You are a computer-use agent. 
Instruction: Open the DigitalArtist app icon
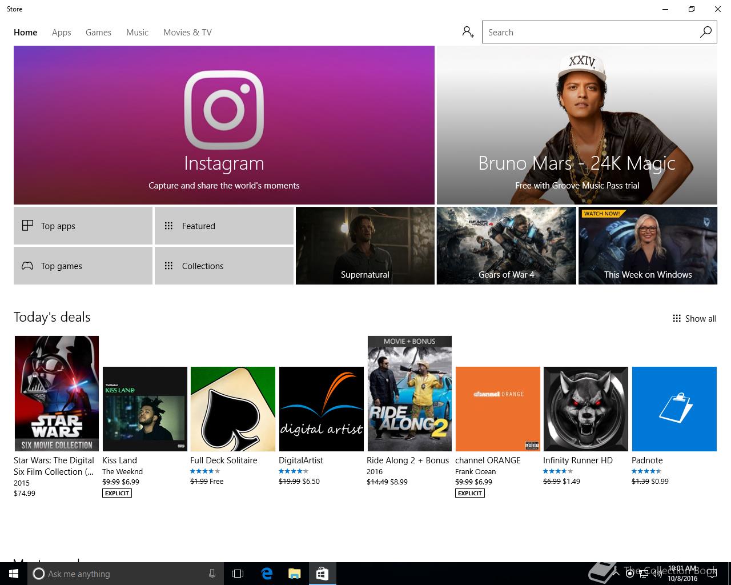click(322, 409)
